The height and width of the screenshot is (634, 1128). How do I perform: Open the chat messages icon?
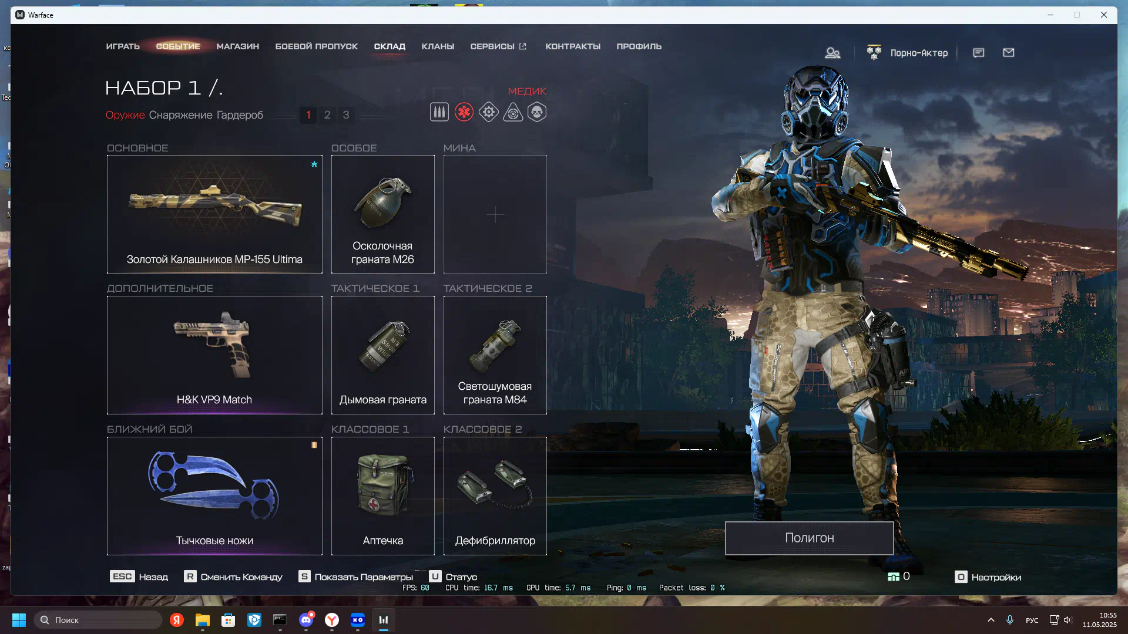[x=978, y=53]
